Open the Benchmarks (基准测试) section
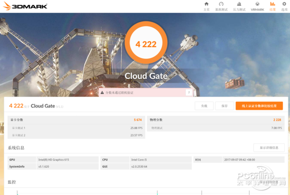Image resolution: width=290 pixels, height=195 pixels. (221, 6)
